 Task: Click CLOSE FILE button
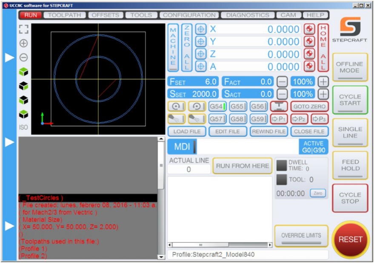310,131
